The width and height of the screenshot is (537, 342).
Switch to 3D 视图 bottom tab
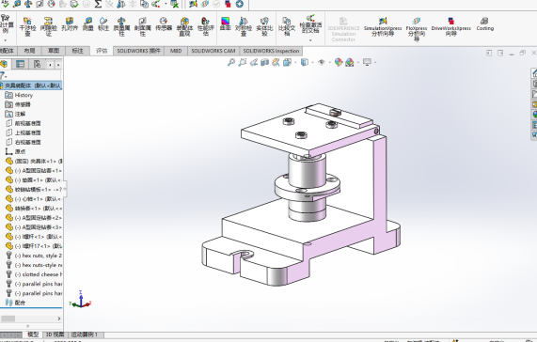pos(55,334)
